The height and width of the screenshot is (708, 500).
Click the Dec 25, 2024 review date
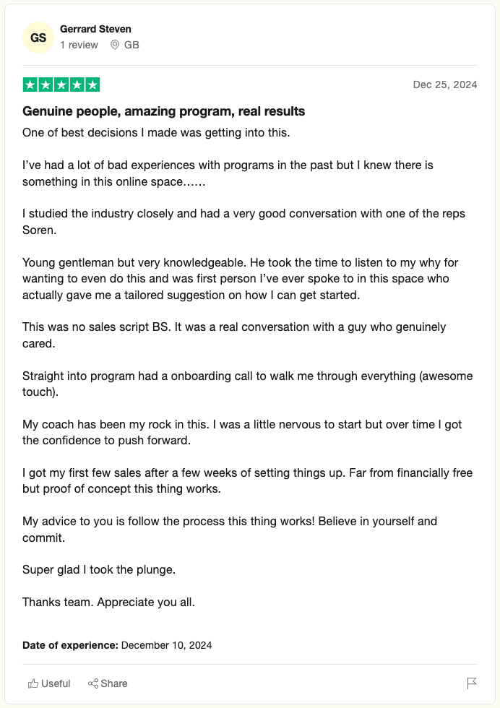point(445,85)
